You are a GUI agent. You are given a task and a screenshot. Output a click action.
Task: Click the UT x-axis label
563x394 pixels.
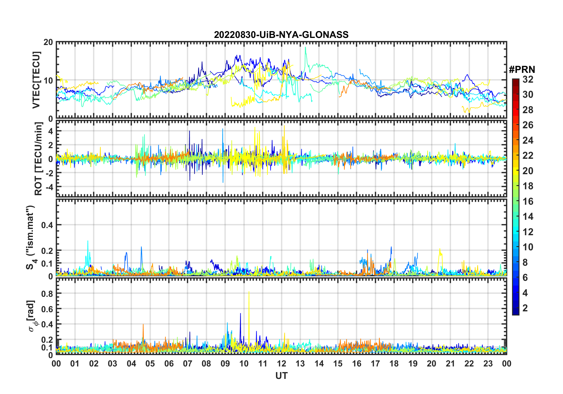click(x=281, y=376)
